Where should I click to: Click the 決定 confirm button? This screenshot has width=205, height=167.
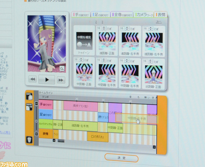[x=121, y=158]
